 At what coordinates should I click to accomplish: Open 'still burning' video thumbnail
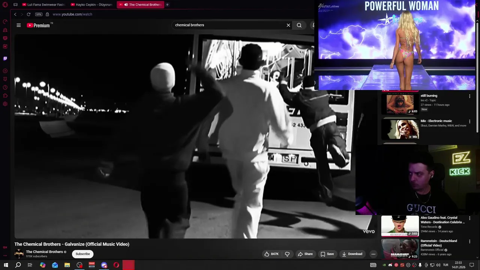pos(400,103)
